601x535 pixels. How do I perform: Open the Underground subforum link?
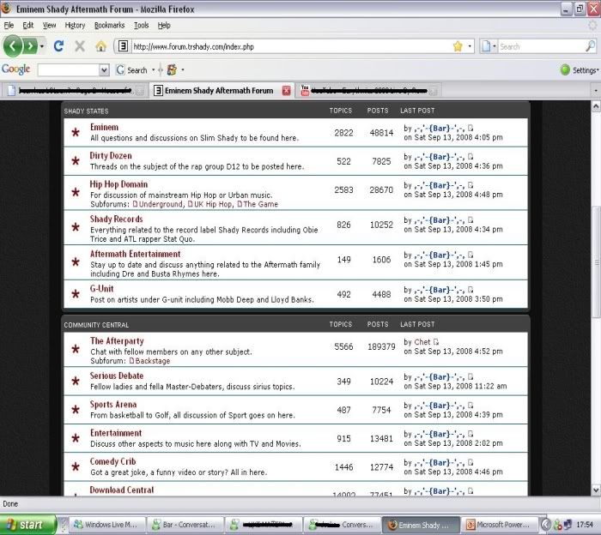pyautogui.click(x=161, y=204)
